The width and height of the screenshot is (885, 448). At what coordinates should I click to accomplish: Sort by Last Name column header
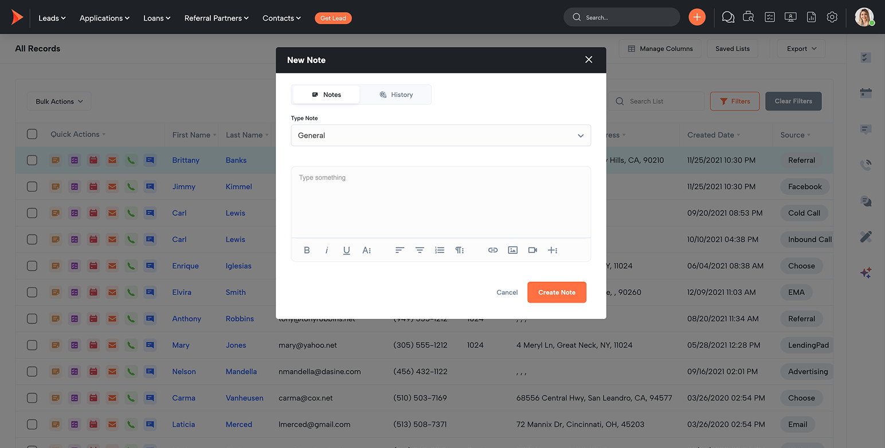click(247, 135)
